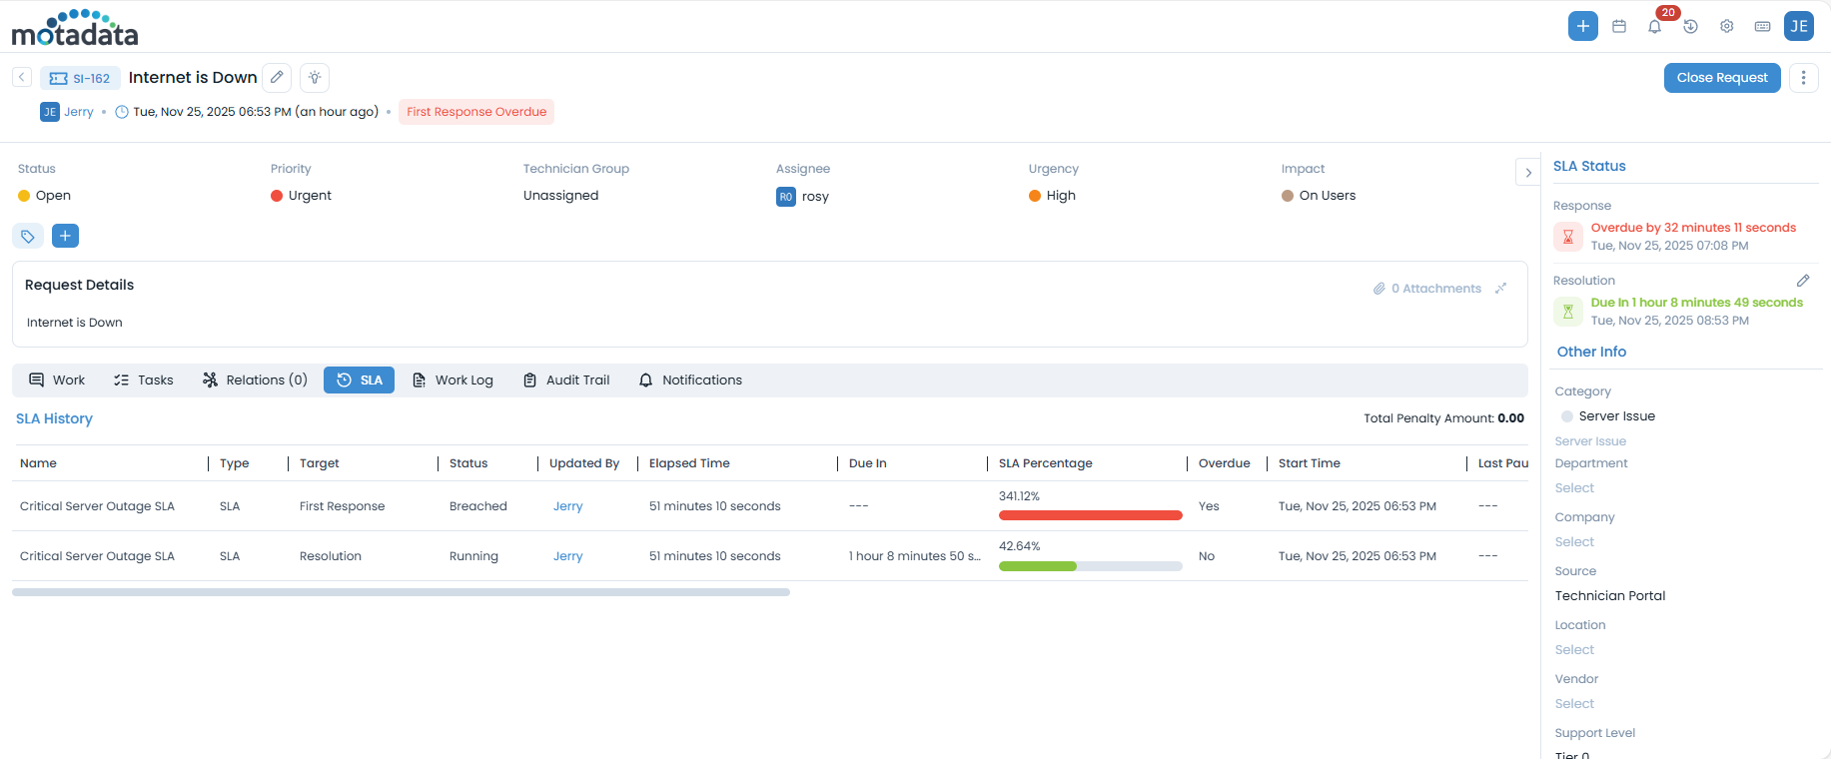Edit the request subject pencil icon
This screenshot has width=1831, height=759.
277,77
